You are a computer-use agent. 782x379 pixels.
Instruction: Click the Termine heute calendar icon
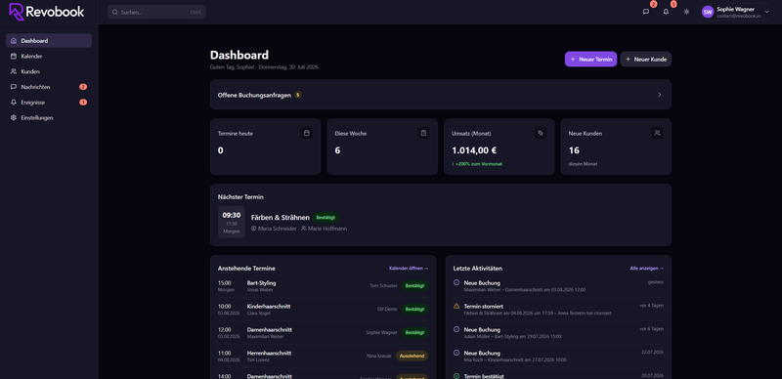pos(307,133)
